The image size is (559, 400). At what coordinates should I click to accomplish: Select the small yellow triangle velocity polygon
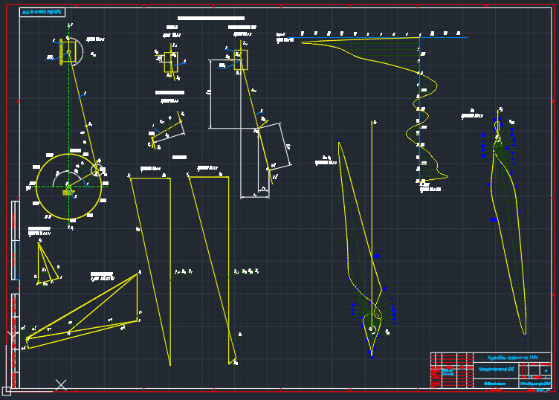point(46,264)
